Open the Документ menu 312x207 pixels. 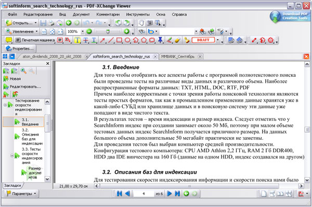tap(81, 15)
